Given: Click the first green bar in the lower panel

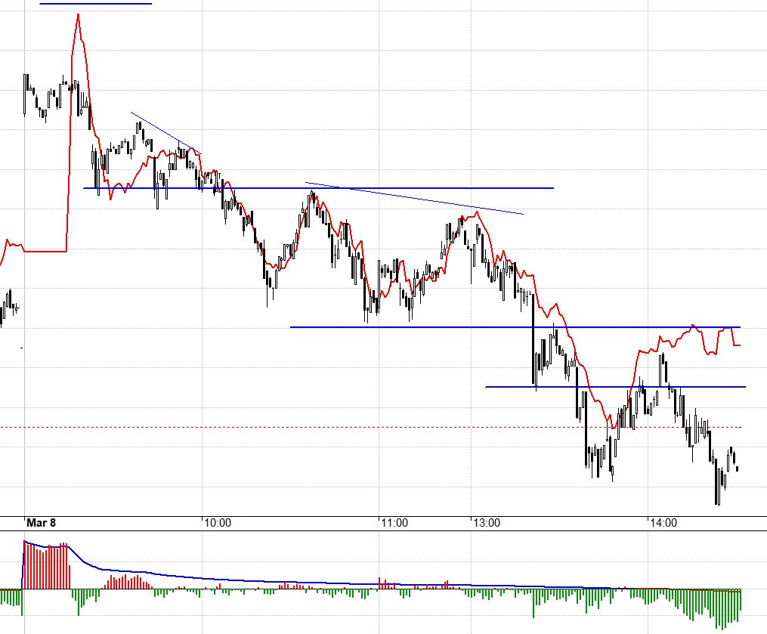Looking at the screenshot, I should (23, 602).
